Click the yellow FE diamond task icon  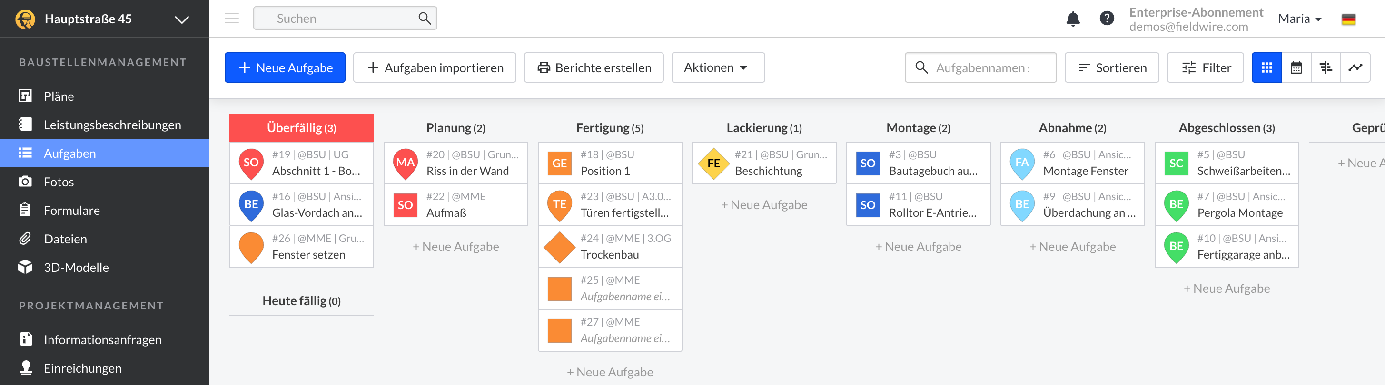tap(713, 163)
